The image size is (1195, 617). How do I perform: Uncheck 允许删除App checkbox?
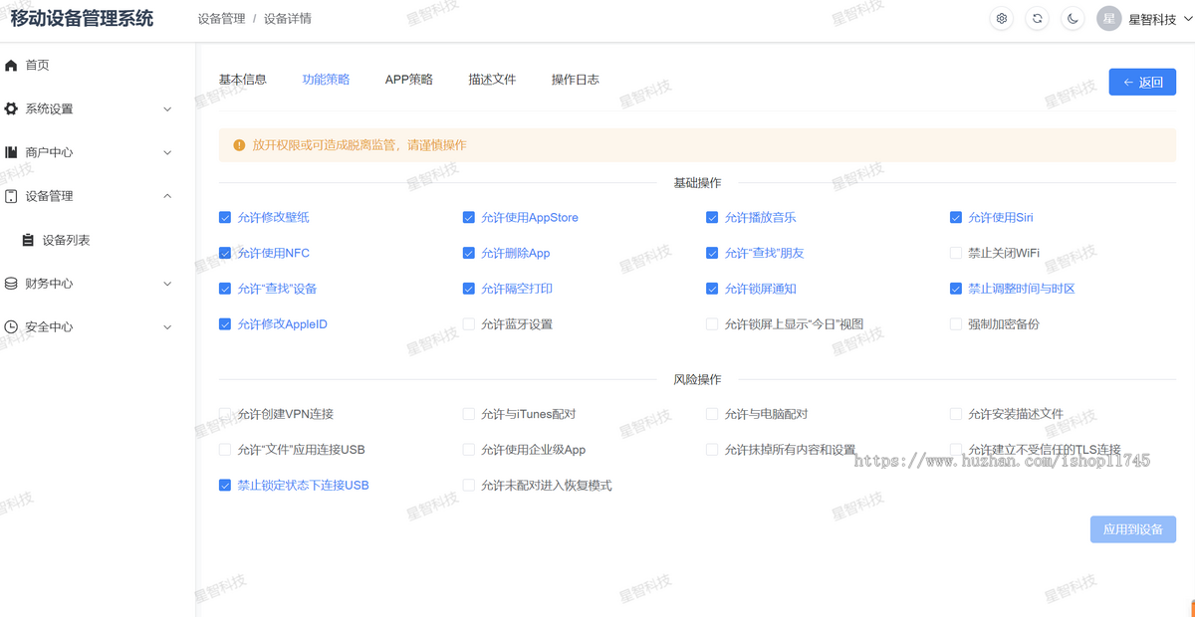coord(469,253)
